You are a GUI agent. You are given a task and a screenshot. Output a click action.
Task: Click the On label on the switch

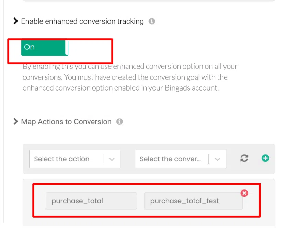(x=29, y=47)
